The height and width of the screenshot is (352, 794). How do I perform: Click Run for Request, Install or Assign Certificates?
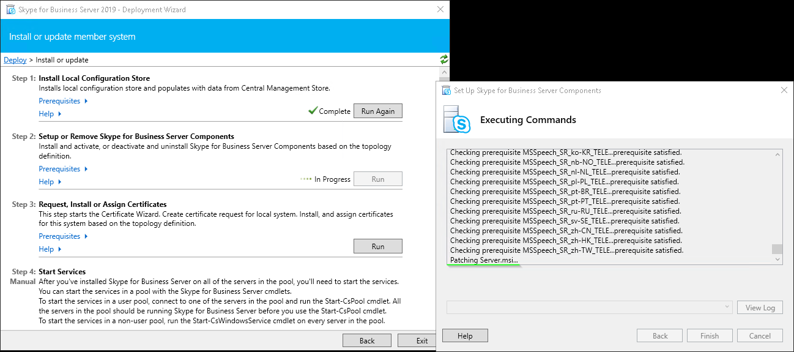pyautogui.click(x=378, y=246)
